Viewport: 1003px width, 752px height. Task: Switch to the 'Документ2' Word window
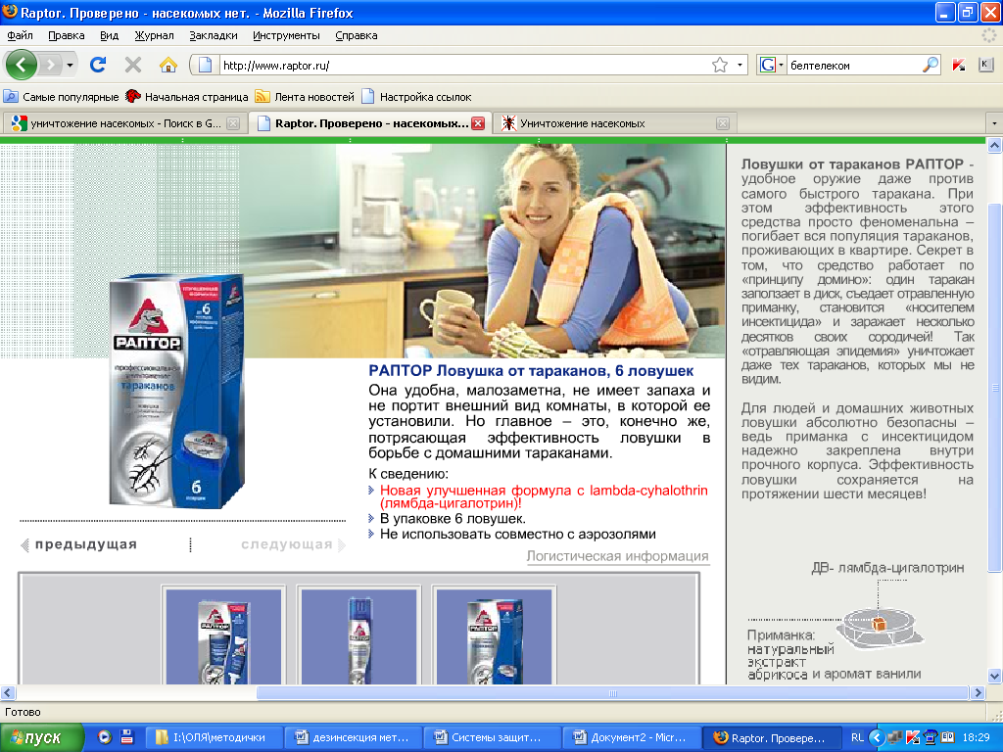click(x=632, y=737)
